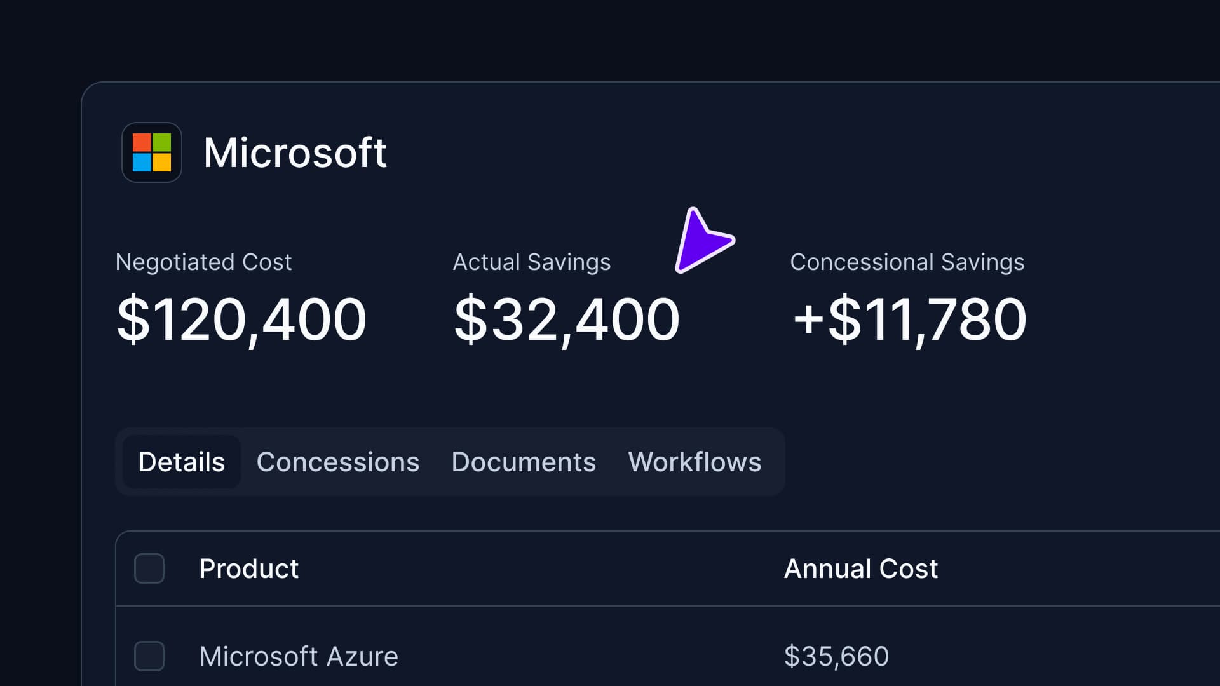Viewport: 1220px width, 686px height.
Task: Select the Documents tab
Action: [x=523, y=462]
